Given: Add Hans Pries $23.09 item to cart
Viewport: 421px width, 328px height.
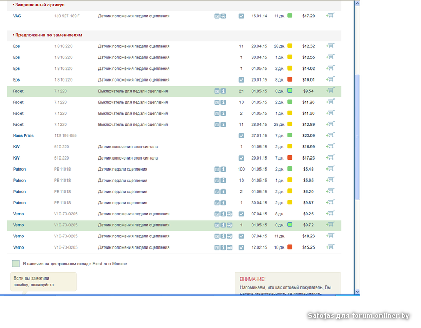Looking at the screenshot, I should [330, 135].
